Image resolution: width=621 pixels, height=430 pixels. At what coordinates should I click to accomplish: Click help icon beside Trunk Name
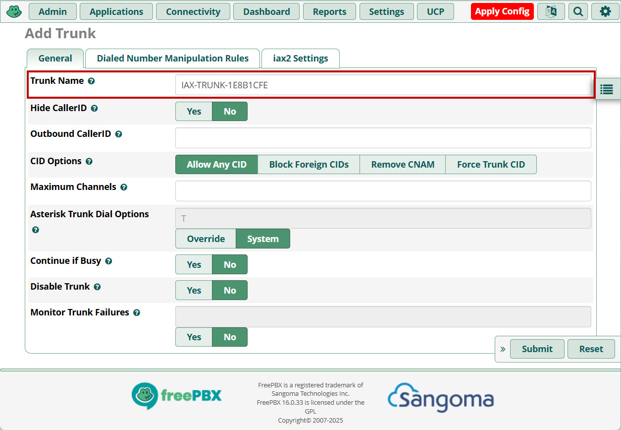[91, 81]
